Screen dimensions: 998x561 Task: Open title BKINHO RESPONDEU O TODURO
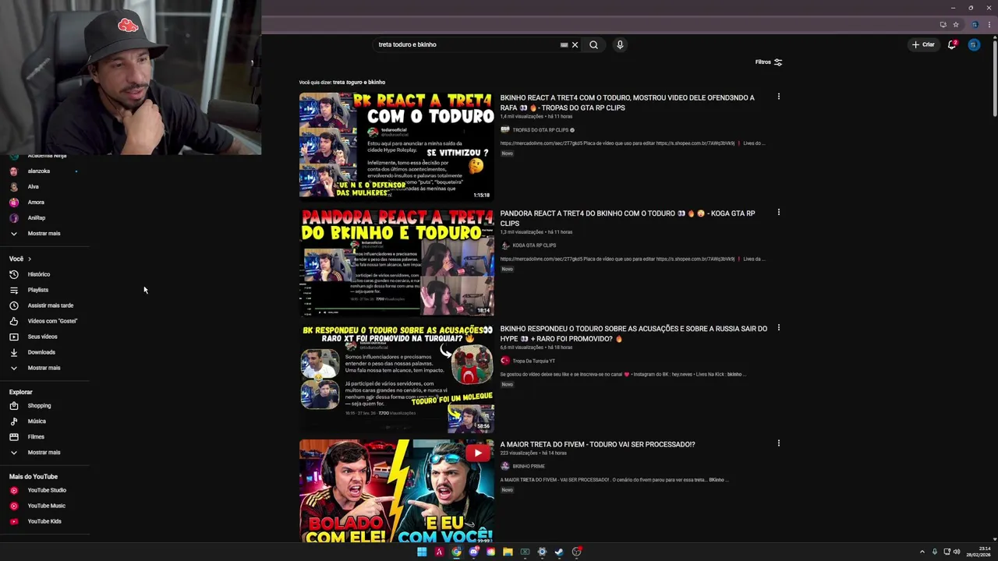[633, 333]
